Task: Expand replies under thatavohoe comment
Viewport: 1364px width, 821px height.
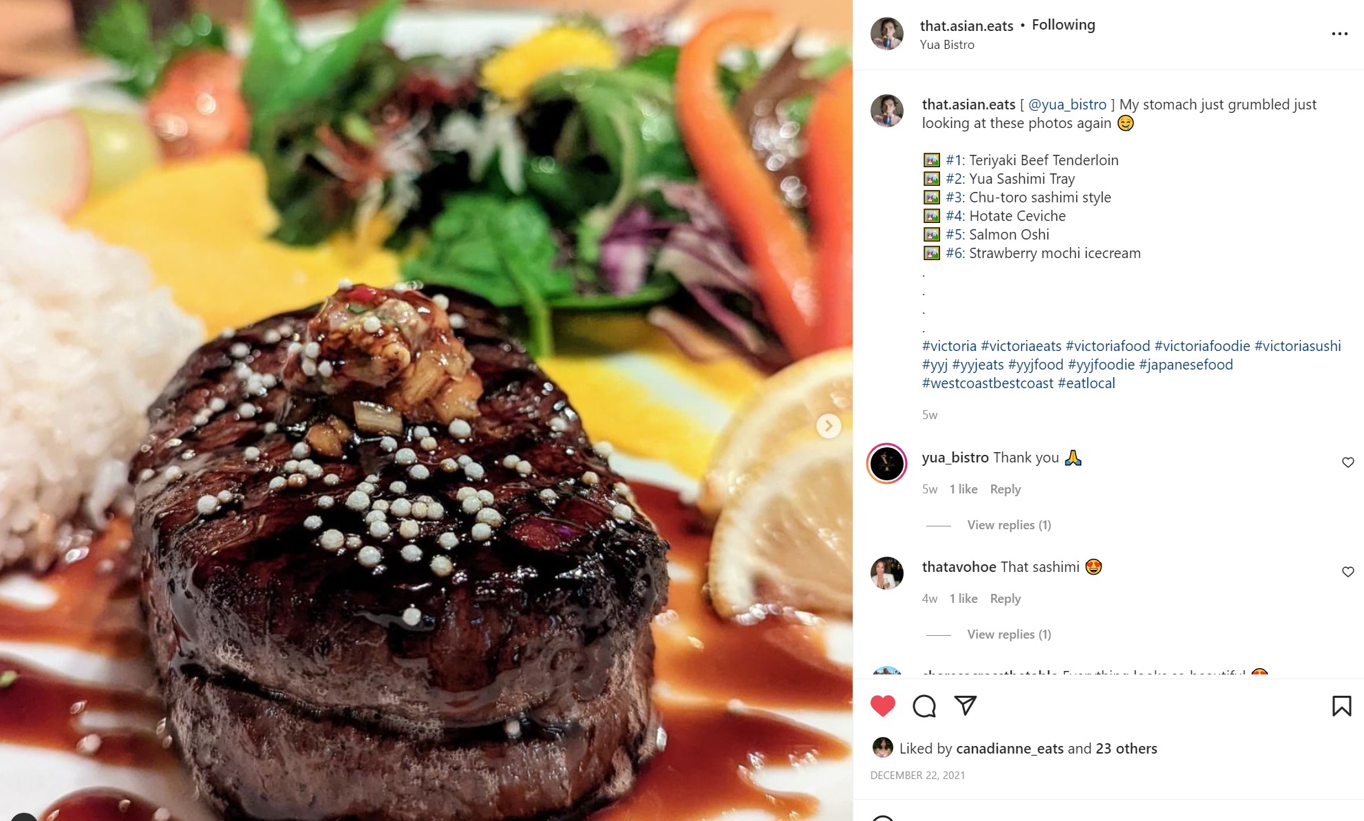Action: (1009, 635)
